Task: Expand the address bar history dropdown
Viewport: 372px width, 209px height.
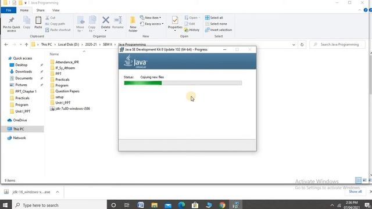Action: [294, 45]
